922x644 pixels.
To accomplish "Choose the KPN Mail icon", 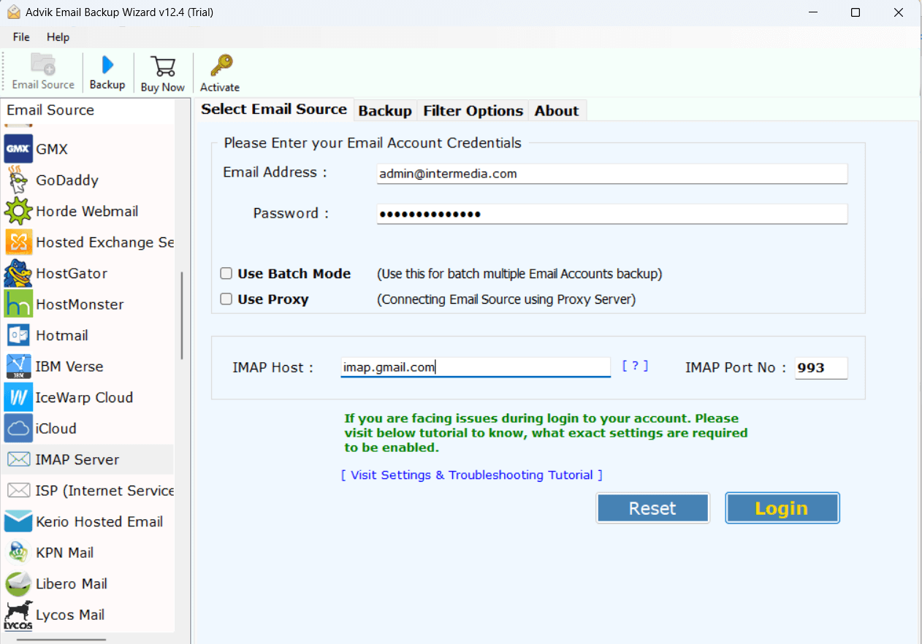I will (x=18, y=553).
